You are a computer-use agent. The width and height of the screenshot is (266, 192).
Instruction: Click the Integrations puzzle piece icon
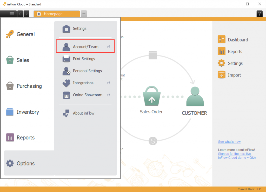tap(66, 83)
